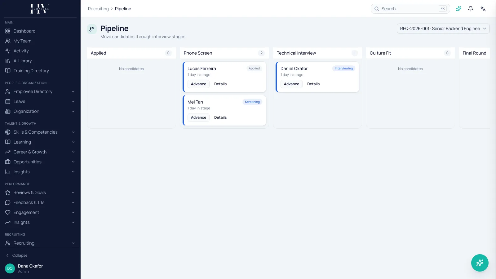
Task: Click the Career & Growth trend icon
Action: pos(8,152)
